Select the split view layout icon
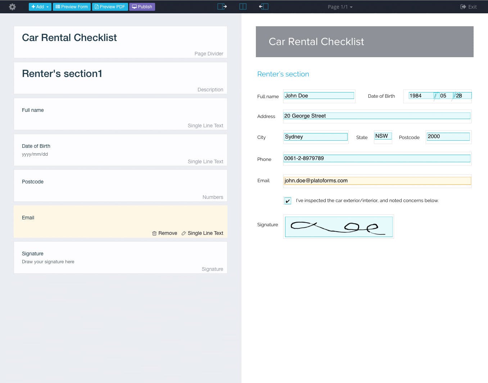The height and width of the screenshot is (383, 488). coord(243,6)
